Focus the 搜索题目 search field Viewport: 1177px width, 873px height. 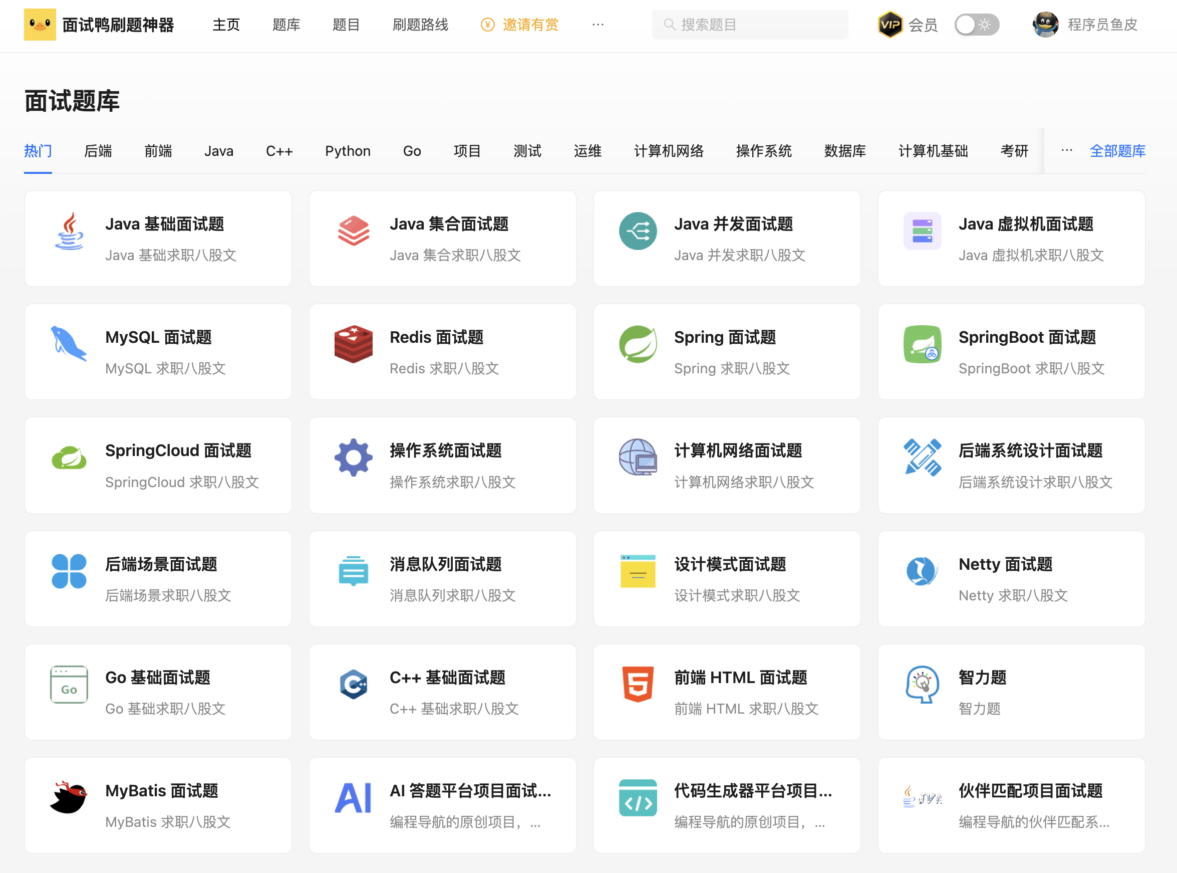750,25
